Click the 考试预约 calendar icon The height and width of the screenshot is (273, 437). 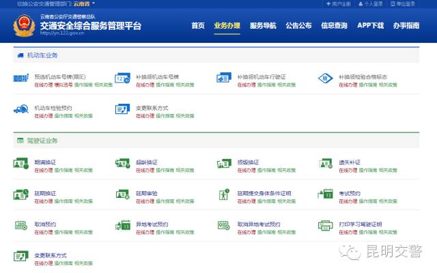point(326,194)
